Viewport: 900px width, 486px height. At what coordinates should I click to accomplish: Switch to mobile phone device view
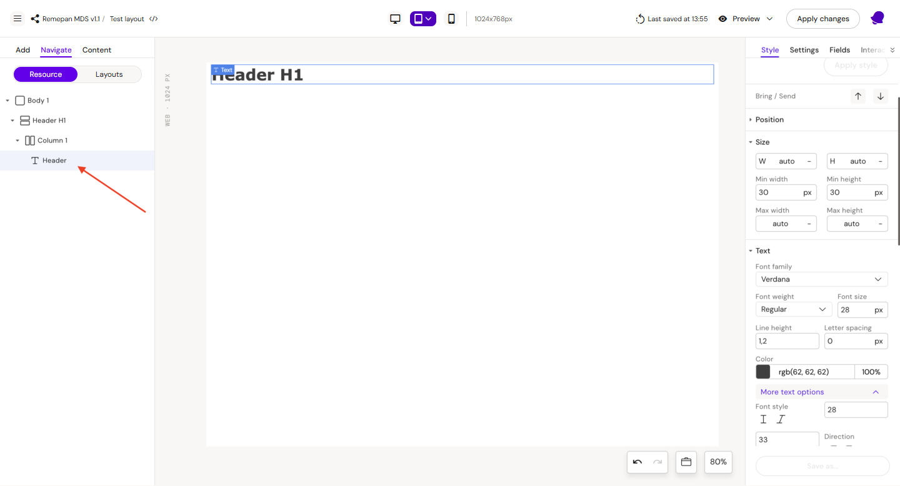(451, 19)
